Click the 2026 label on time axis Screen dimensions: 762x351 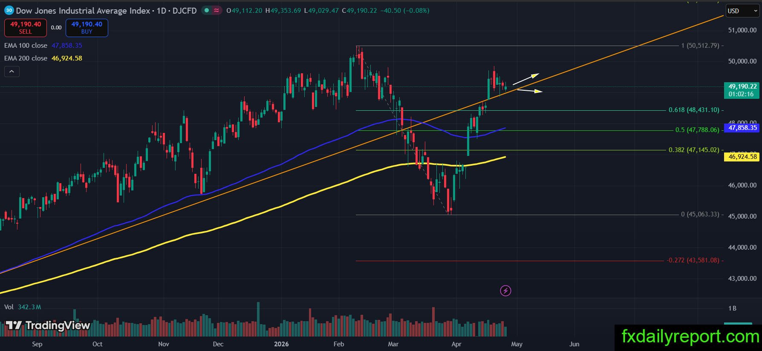[281, 344]
